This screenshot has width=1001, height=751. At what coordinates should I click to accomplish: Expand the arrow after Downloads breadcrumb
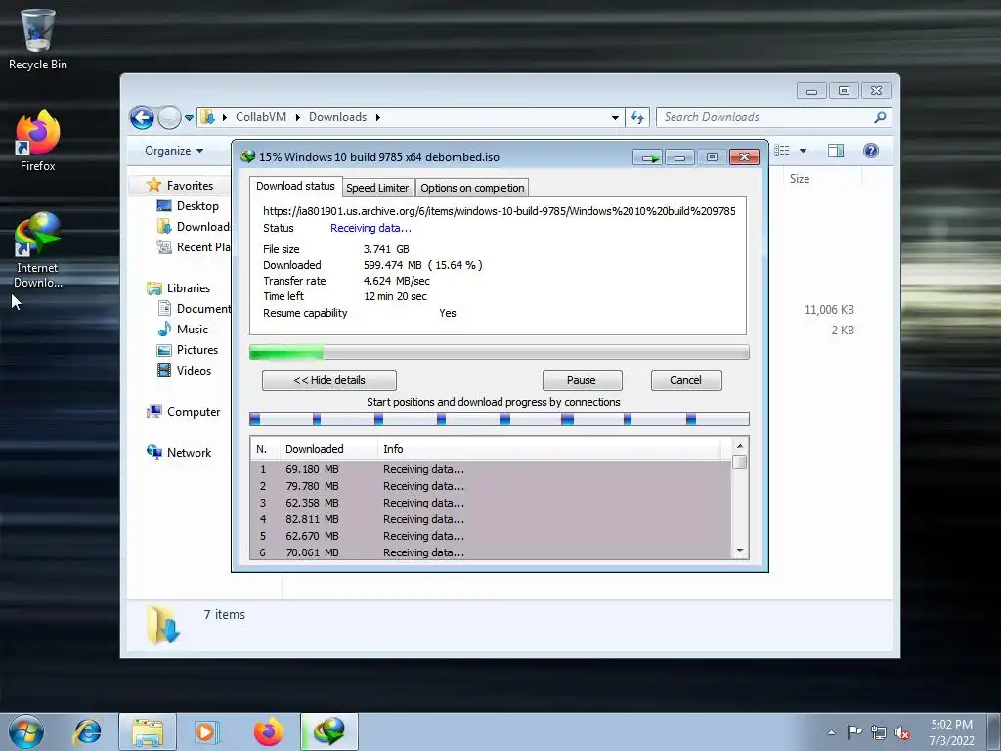point(378,117)
